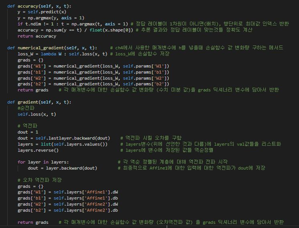Image resolution: width=299 pixels, height=228 pixels.
Task: Click 'grads = {}' under numerical_gradient
Action: 30,60
